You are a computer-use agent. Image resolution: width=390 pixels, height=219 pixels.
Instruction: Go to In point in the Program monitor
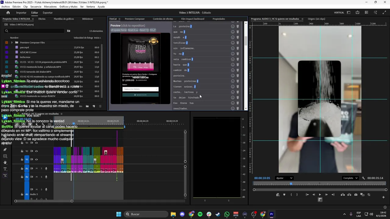coord(307,195)
